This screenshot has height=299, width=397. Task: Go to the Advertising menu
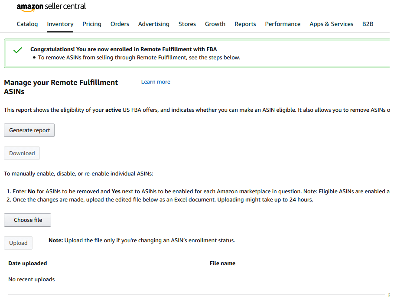click(154, 24)
